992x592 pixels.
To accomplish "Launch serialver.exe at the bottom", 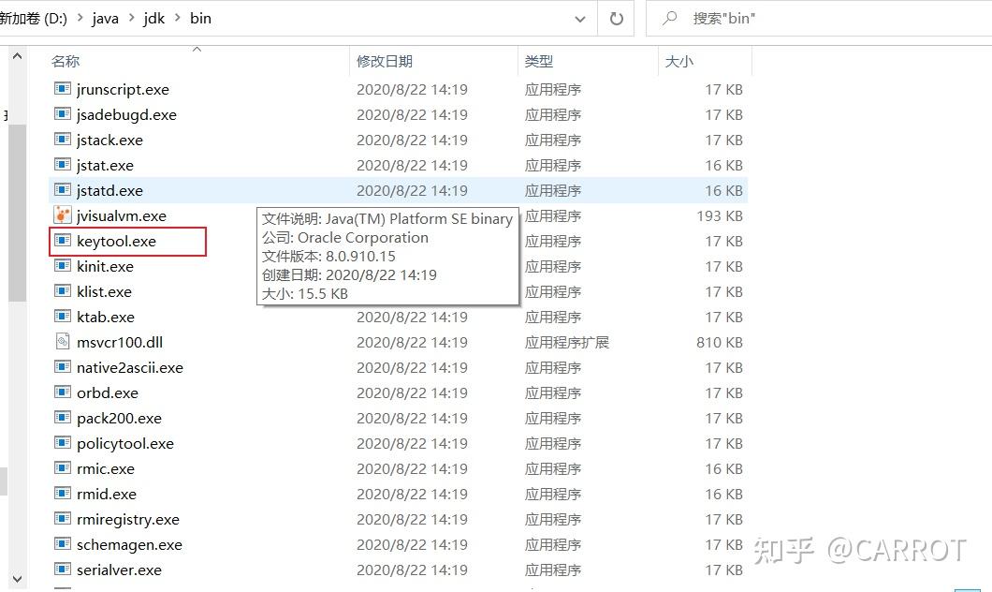I will click(119, 570).
